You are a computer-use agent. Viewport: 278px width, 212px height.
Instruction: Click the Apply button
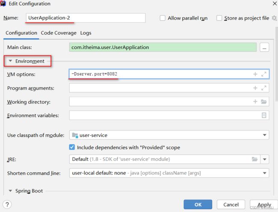pyautogui.click(x=264, y=205)
